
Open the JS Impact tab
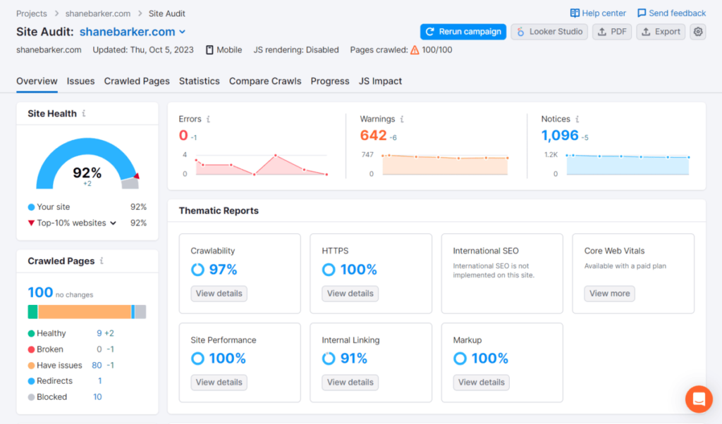380,81
